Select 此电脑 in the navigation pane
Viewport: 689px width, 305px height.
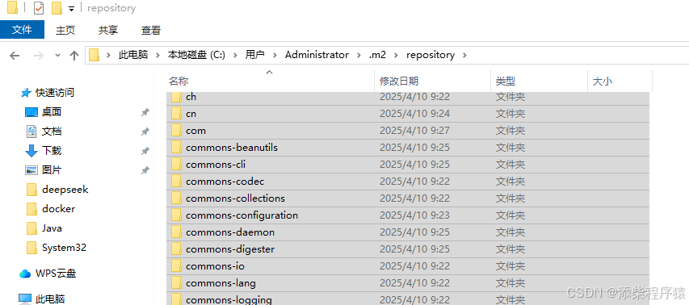point(50,299)
